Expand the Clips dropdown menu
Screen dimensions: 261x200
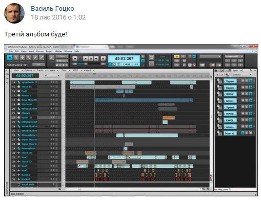click(x=65, y=70)
